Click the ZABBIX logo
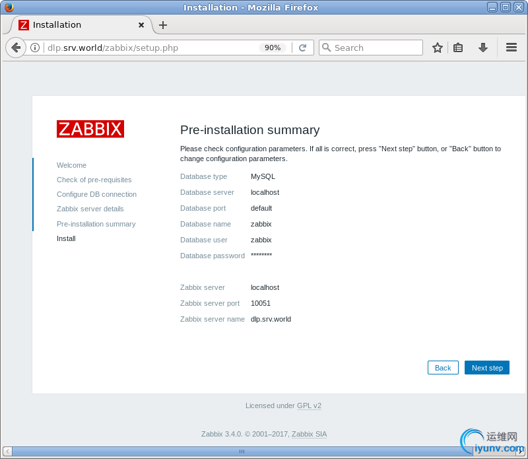 click(90, 129)
